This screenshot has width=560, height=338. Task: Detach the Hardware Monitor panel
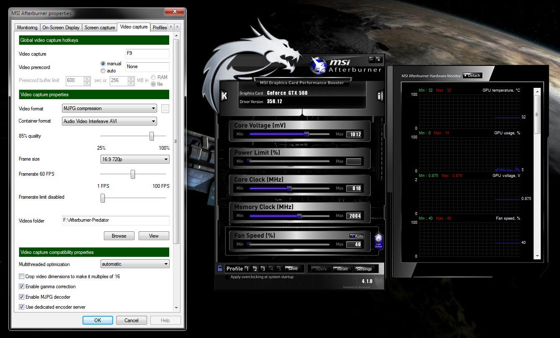click(472, 76)
